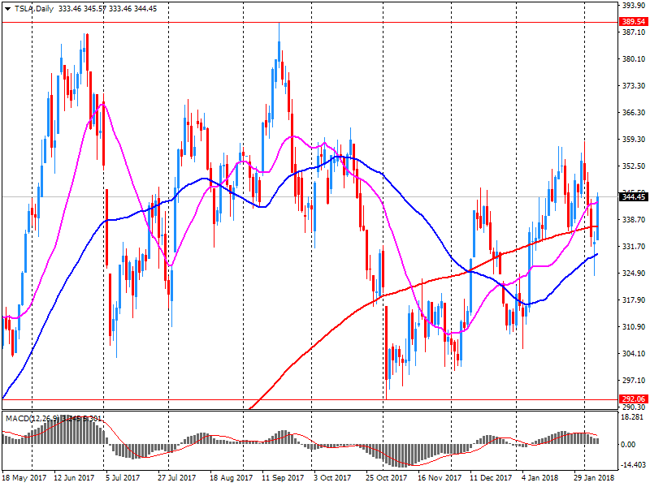
Task: Click the 359.30 price scale value
Action: [635, 139]
